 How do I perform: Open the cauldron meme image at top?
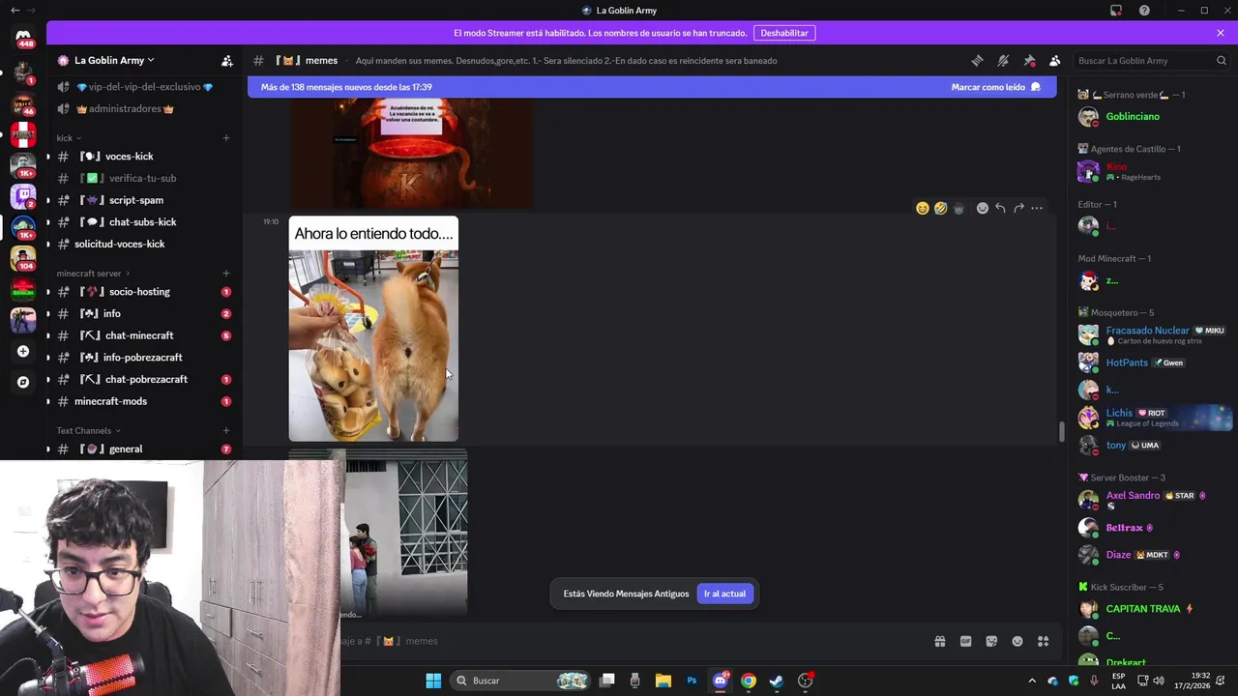(x=411, y=152)
